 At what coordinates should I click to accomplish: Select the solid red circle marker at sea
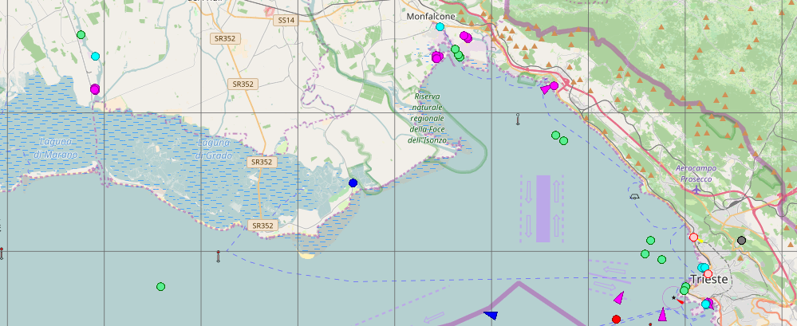(616, 320)
